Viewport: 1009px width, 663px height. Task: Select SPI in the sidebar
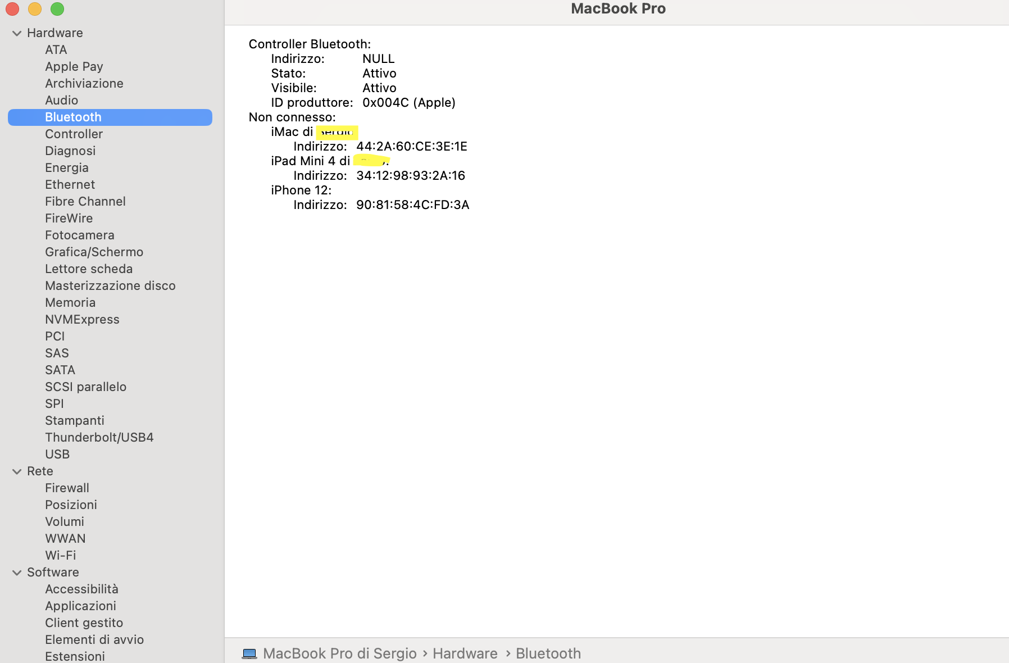pyautogui.click(x=54, y=404)
